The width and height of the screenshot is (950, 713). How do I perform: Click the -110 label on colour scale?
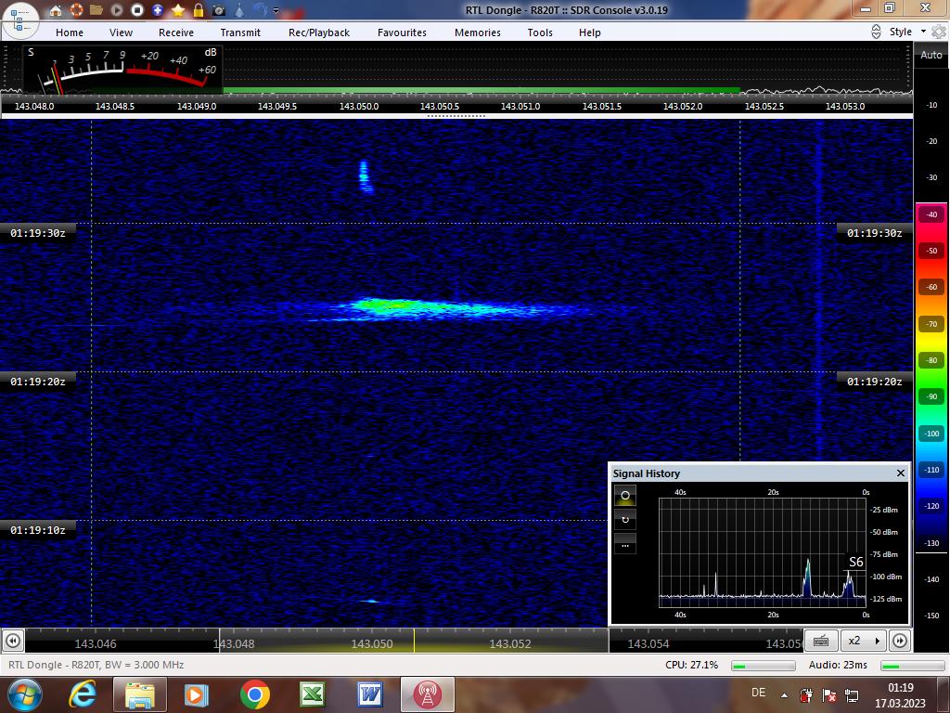931,470
